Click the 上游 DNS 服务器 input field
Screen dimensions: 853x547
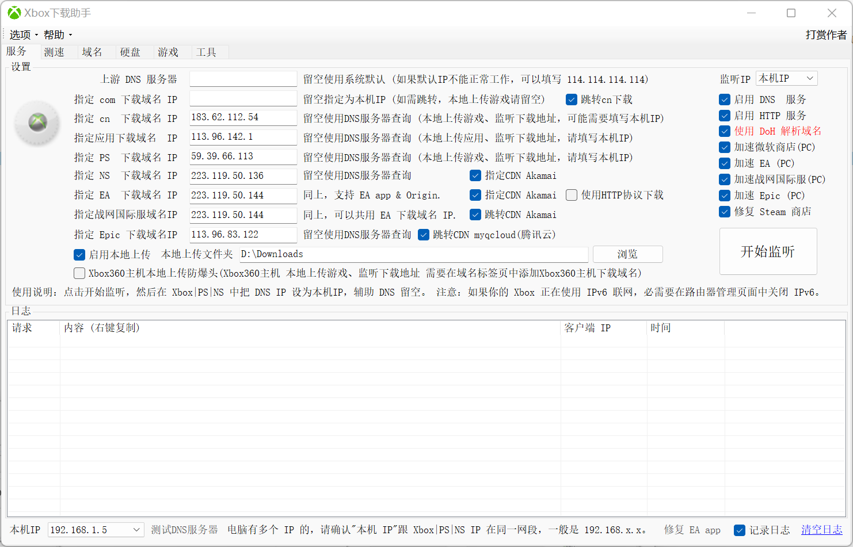[x=243, y=79]
